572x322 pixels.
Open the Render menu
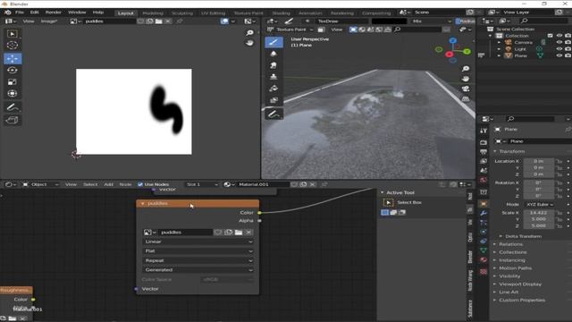click(x=54, y=13)
